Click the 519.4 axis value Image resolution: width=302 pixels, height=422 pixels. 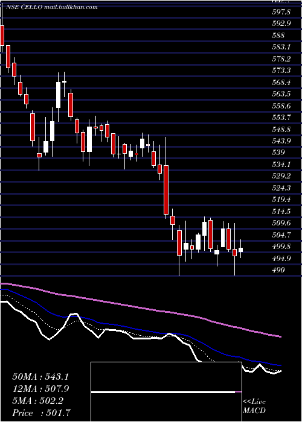click(281, 200)
